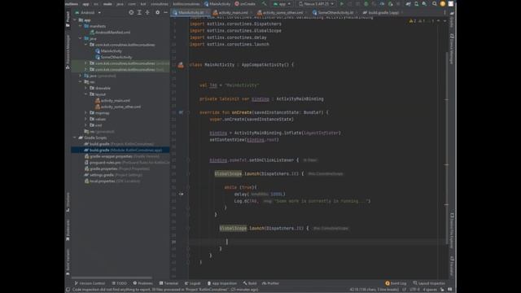
Task: Open the Version Control tool window
Action: [90, 283]
